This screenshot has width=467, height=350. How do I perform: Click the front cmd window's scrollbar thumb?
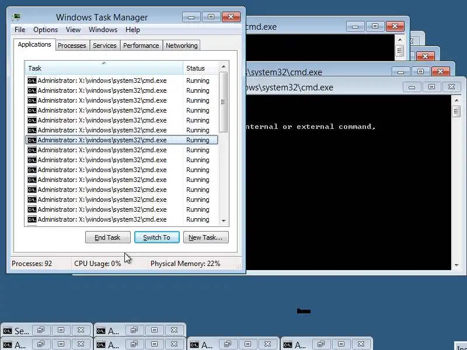(x=456, y=111)
